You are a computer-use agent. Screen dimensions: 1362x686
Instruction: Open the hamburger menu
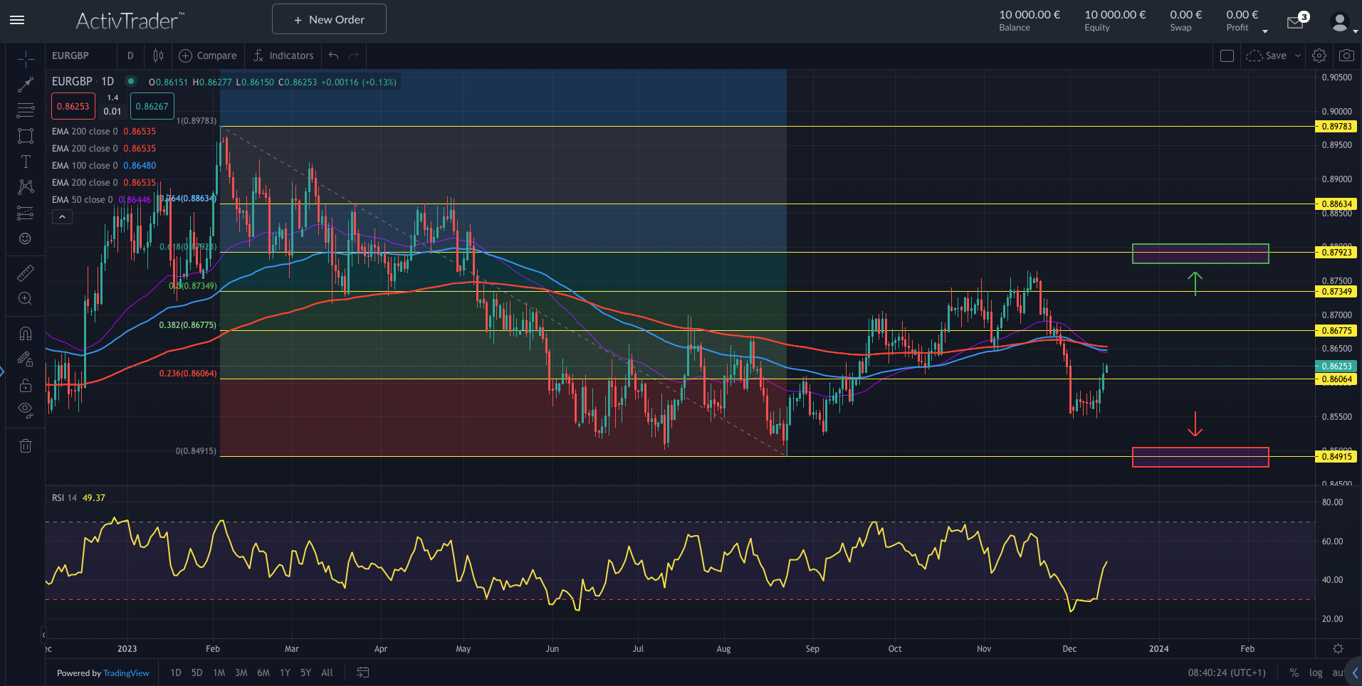click(17, 20)
